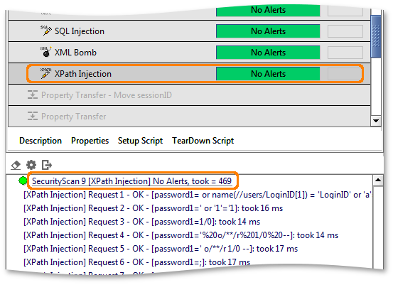Select Property Transfer - Move sessionID step
This screenshot has width=393, height=285.
pos(189,95)
